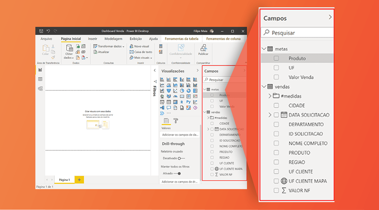Add a new page with plus button
This screenshot has width=379, height=210.
click(x=79, y=180)
